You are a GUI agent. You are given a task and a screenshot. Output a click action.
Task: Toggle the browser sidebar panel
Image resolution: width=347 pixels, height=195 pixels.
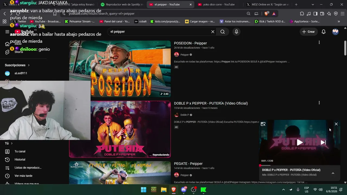click(316, 14)
